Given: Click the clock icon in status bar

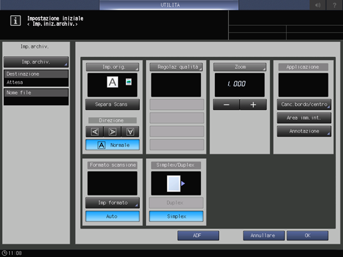Looking at the screenshot, I should (x=4, y=253).
